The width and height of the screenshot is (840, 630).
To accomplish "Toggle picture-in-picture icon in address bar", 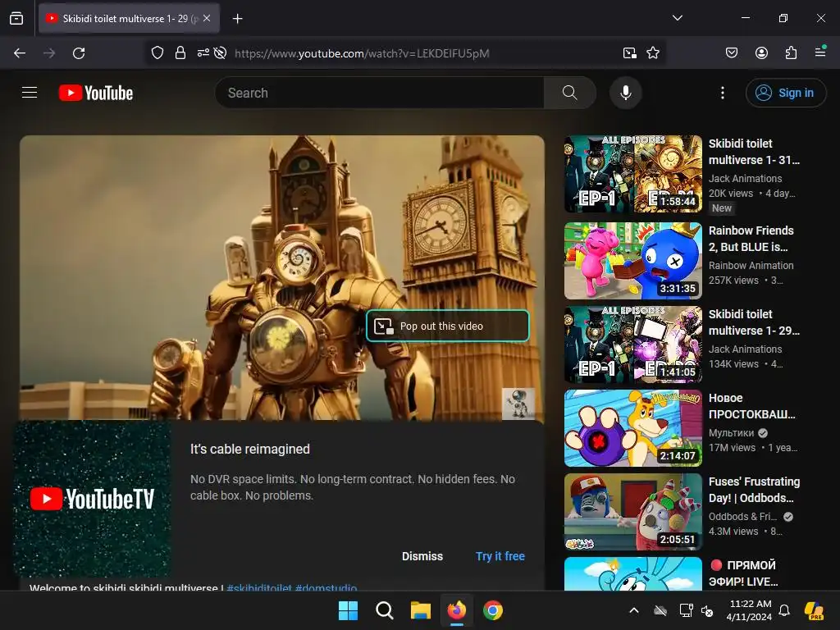I will [629, 53].
